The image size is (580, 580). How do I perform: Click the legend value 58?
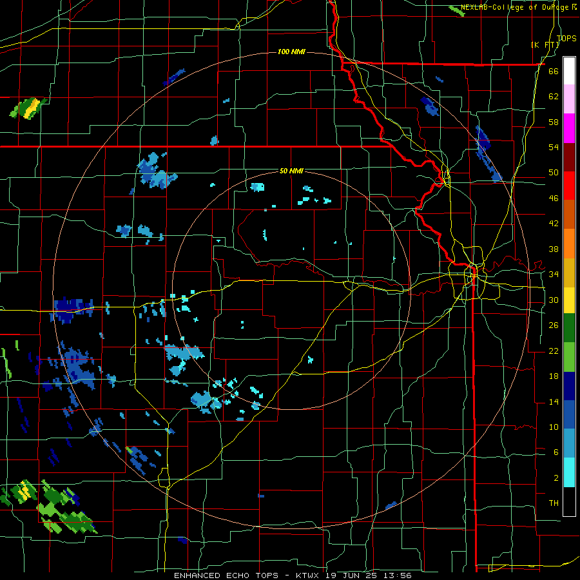coord(554,122)
